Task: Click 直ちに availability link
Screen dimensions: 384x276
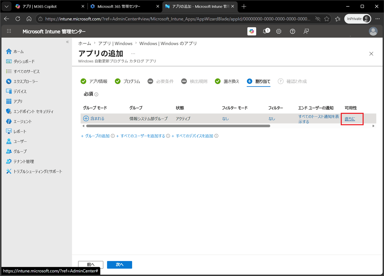Action: (350, 119)
